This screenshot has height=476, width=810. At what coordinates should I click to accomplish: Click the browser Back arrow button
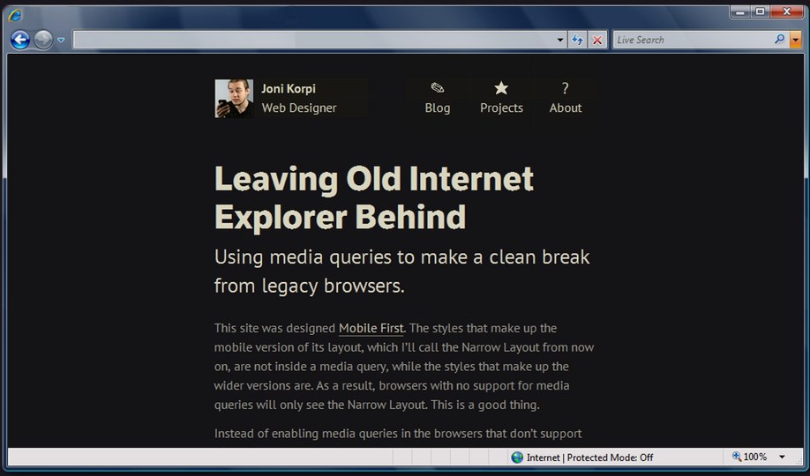pyautogui.click(x=20, y=40)
